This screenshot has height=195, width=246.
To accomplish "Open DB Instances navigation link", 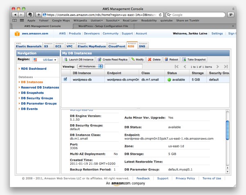I will [32, 82].
